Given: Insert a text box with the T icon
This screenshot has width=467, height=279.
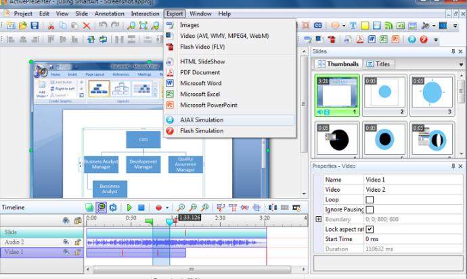Looking at the screenshot, I should [353, 26].
